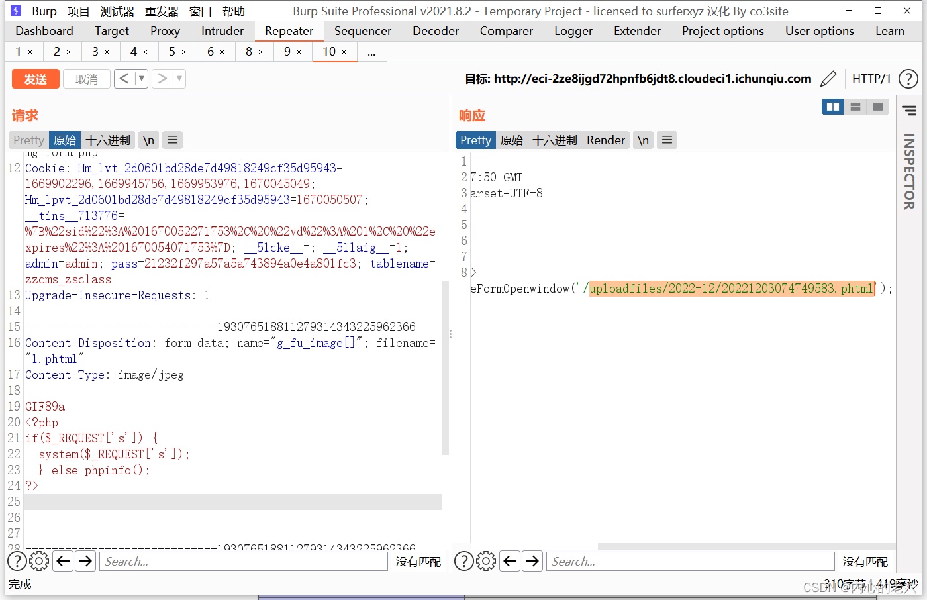Open forward history dropdown arrow
Screen dimensions: 927x600
point(179,79)
